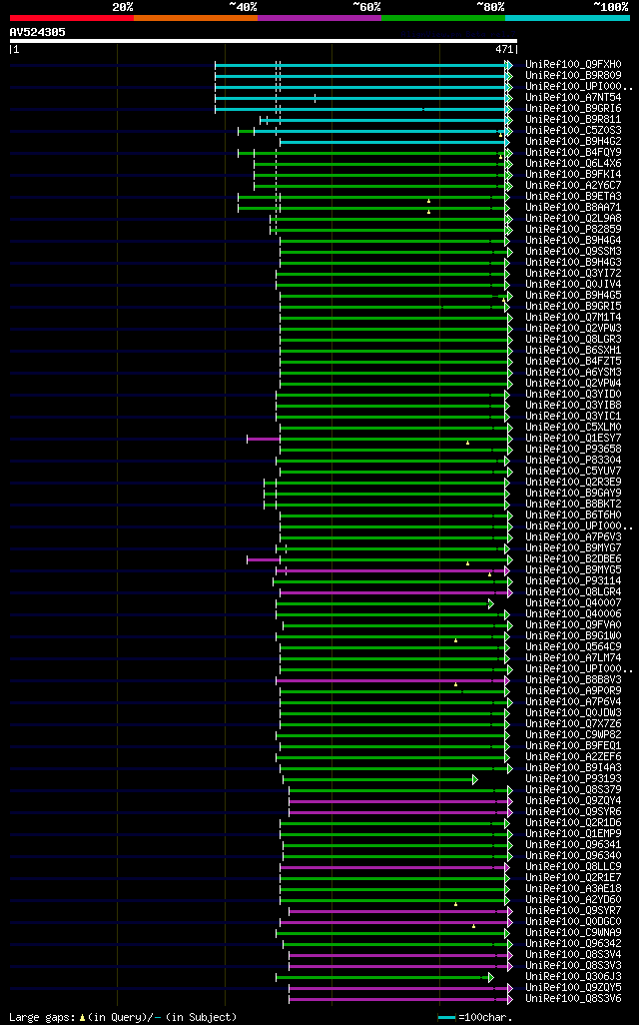This screenshot has height=1025, width=639.
Task: Click the red 20% identity legend segment
Action: [x=72, y=18]
